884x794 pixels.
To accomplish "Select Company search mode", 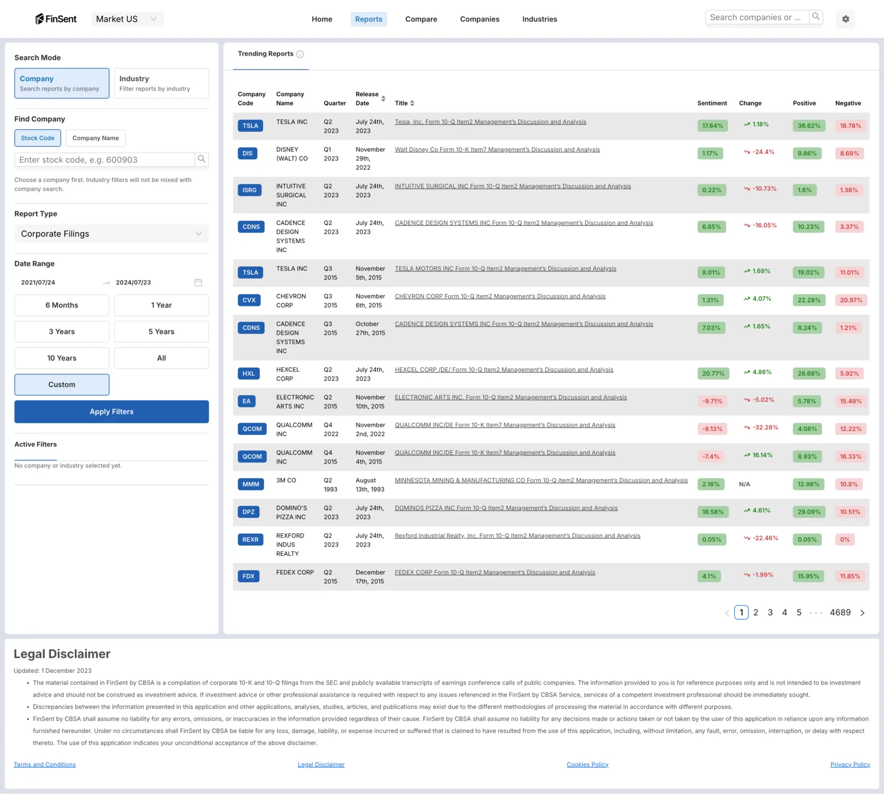I will click(62, 83).
